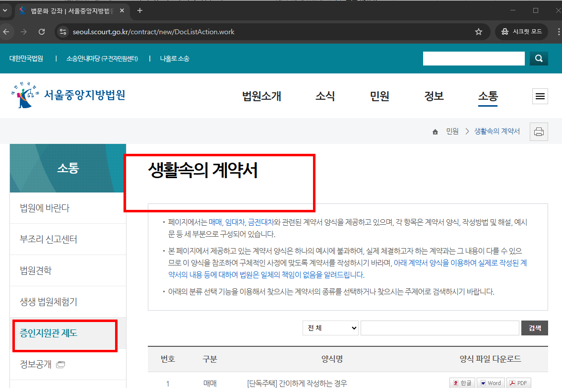Download the PDF version of row 1
This screenshot has width=562, height=388.
[518, 383]
